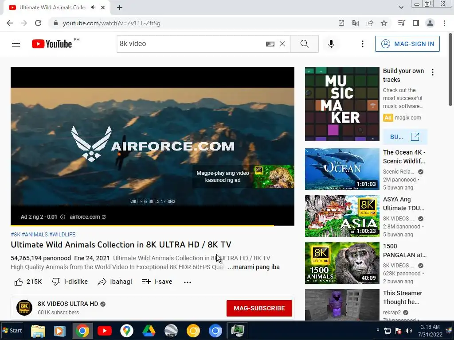The height and width of the screenshot is (340, 454).
Task: Open 1500 Animals gorilla thumbnail
Action: [342, 263]
